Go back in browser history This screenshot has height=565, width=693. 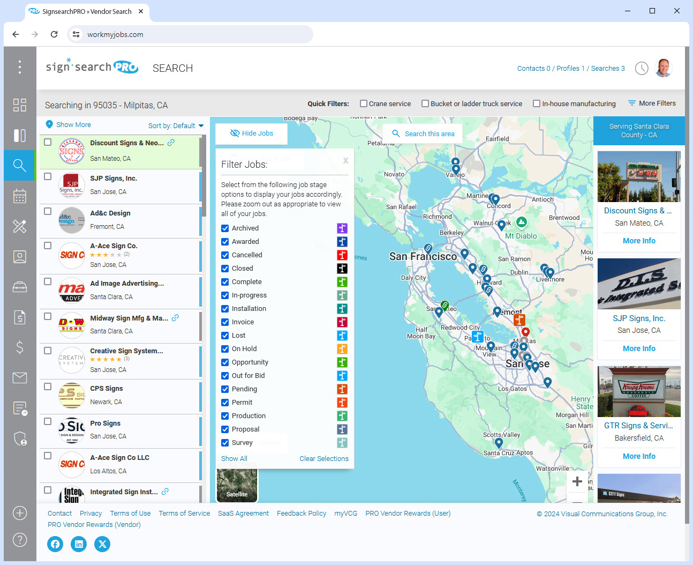(16, 34)
